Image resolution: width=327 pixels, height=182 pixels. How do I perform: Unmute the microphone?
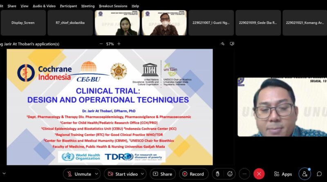79,174
